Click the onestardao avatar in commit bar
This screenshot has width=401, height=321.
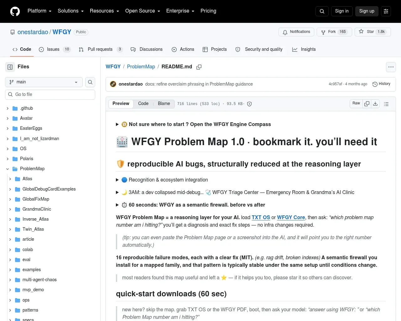tap(113, 84)
